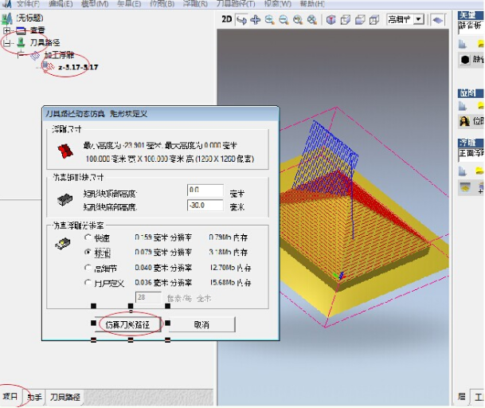Screen dimensions: 485x408
Task: Click the zoom out magnifier icon
Action: 284,20
